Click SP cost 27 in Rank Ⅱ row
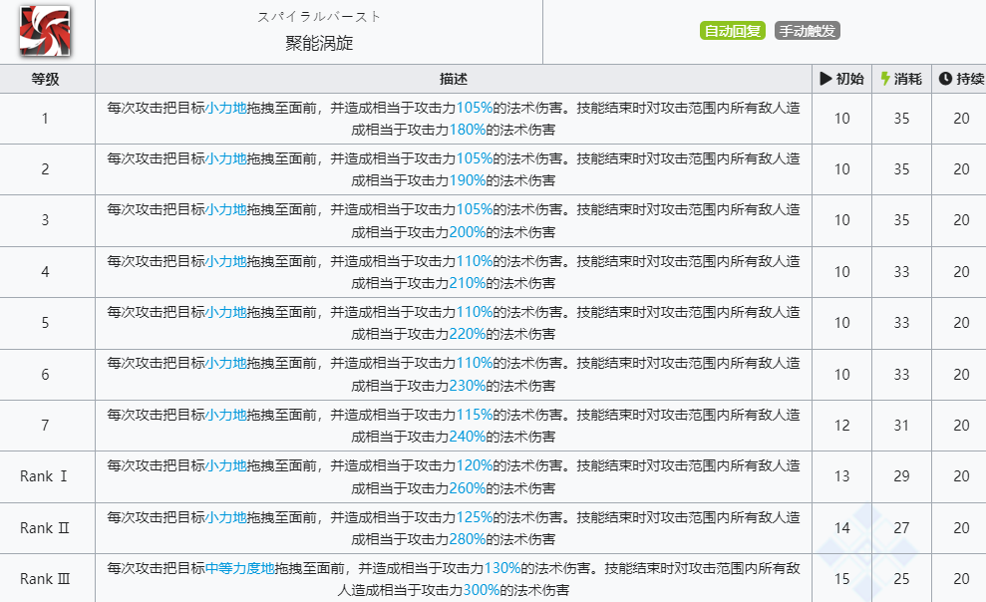 (x=901, y=528)
